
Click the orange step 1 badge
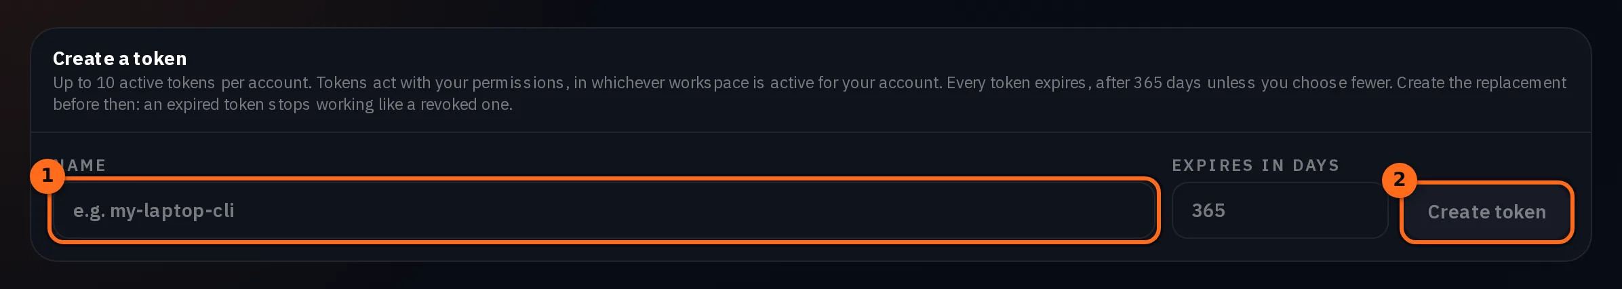pos(47,176)
